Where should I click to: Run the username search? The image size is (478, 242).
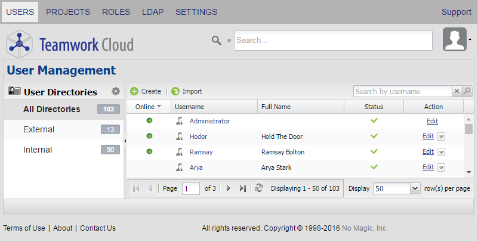467,91
